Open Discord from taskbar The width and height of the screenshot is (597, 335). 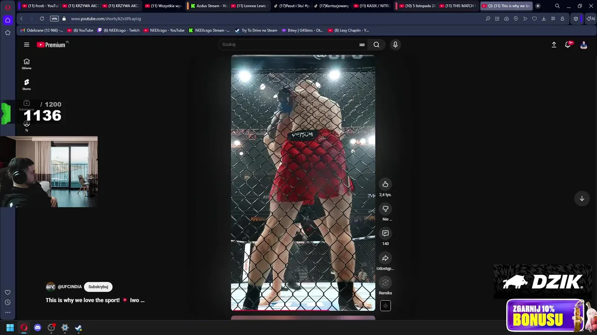click(x=38, y=328)
